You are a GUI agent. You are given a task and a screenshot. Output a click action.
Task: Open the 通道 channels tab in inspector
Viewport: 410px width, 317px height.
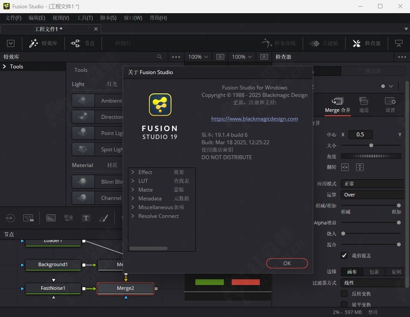point(364,105)
